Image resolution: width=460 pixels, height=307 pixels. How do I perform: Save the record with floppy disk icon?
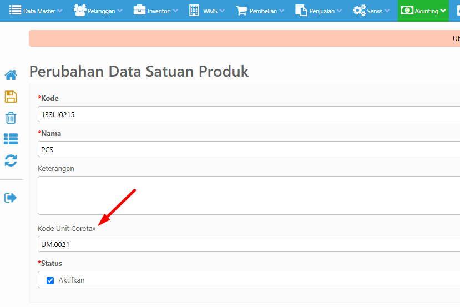point(11,97)
